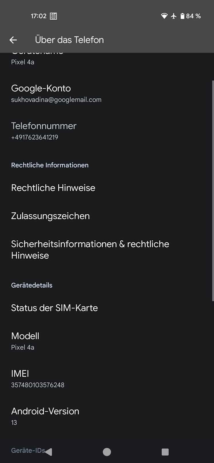The width and height of the screenshot is (214, 463).
Task: Click the vertical scrollbar on right edge
Action: click(213, 191)
